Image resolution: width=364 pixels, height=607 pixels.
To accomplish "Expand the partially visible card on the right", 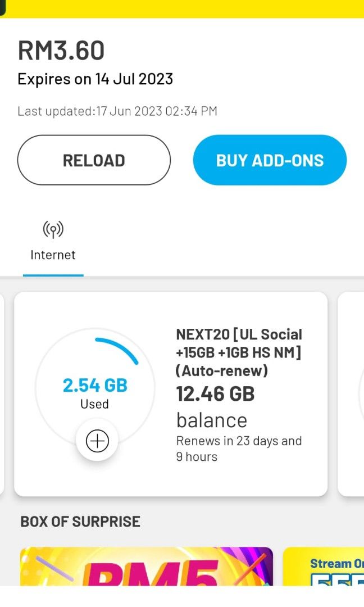I will click(x=354, y=393).
